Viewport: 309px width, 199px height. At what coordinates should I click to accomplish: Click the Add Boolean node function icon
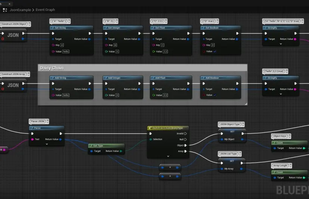click(x=203, y=78)
